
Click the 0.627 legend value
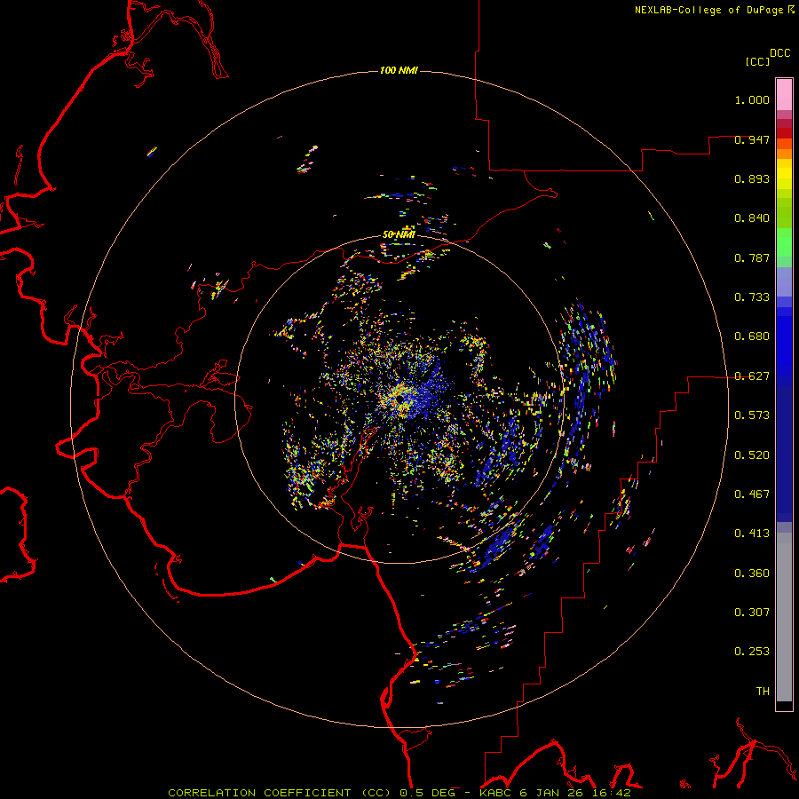pos(752,376)
